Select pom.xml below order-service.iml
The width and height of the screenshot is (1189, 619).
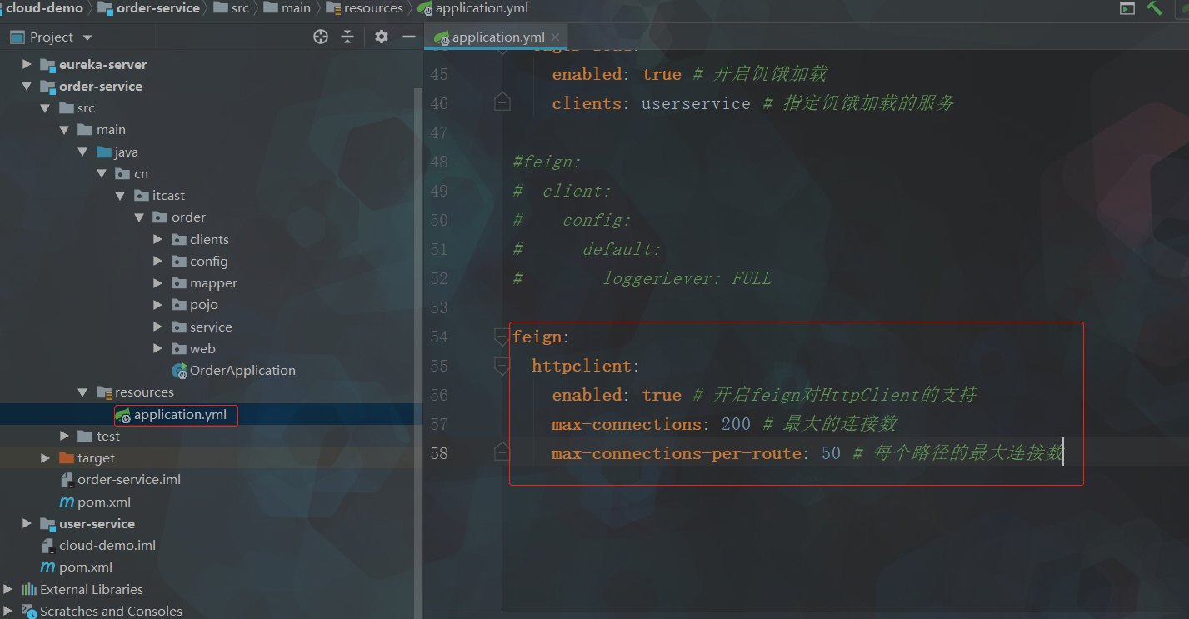pos(104,502)
